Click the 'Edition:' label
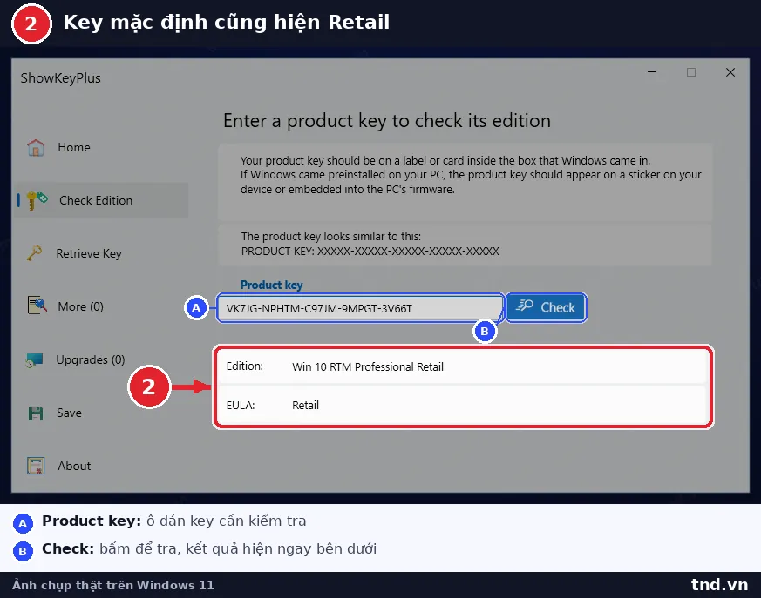761x598 pixels. (x=245, y=366)
